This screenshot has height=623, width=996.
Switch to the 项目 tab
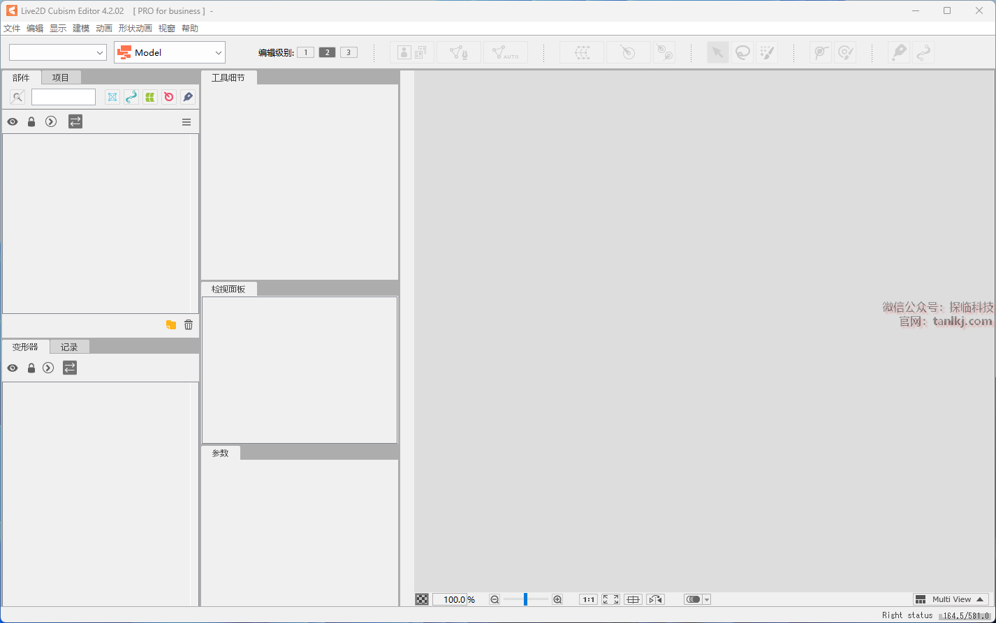coord(61,77)
